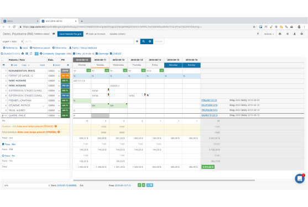Open Reference places link
308x207 pixels.
pyautogui.click(x=40, y=48)
